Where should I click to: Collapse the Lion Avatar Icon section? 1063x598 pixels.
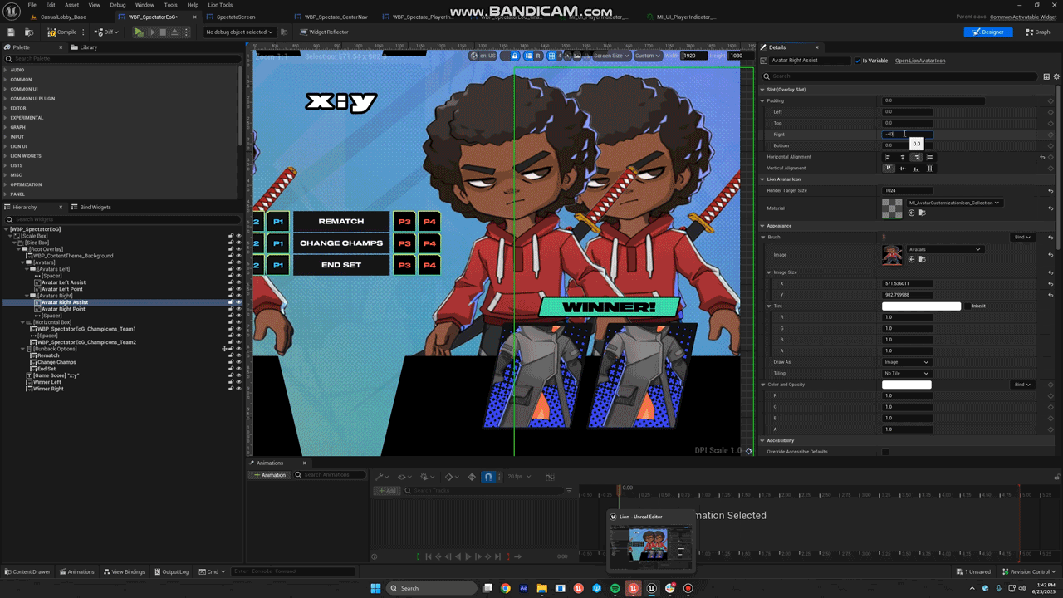tap(762, 179)
